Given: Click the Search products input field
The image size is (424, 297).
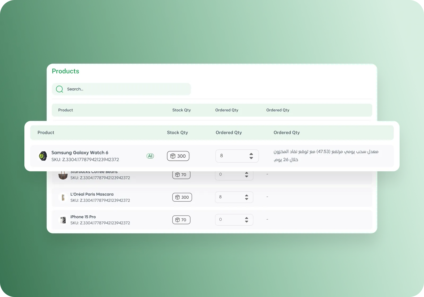Looking at the screenshot, I should tap(127, 89).
